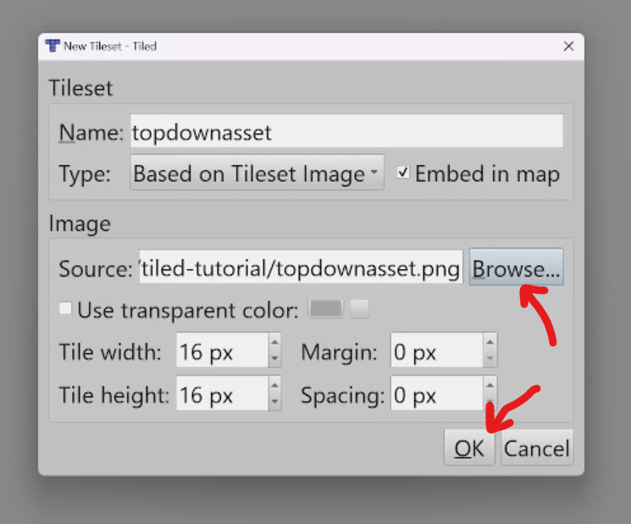Close the New Tileset dialog
This screenshot has height=524, width=631.
pos(568,47)
